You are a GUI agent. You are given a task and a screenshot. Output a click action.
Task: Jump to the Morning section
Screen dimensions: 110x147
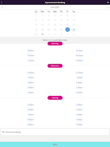point(55,44)
